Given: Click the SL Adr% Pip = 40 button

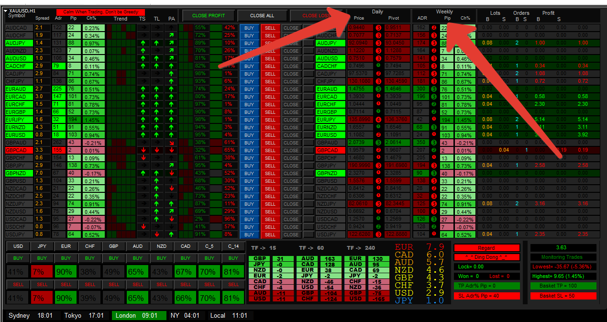Looking at the screenshot, I should click(486, 296).
